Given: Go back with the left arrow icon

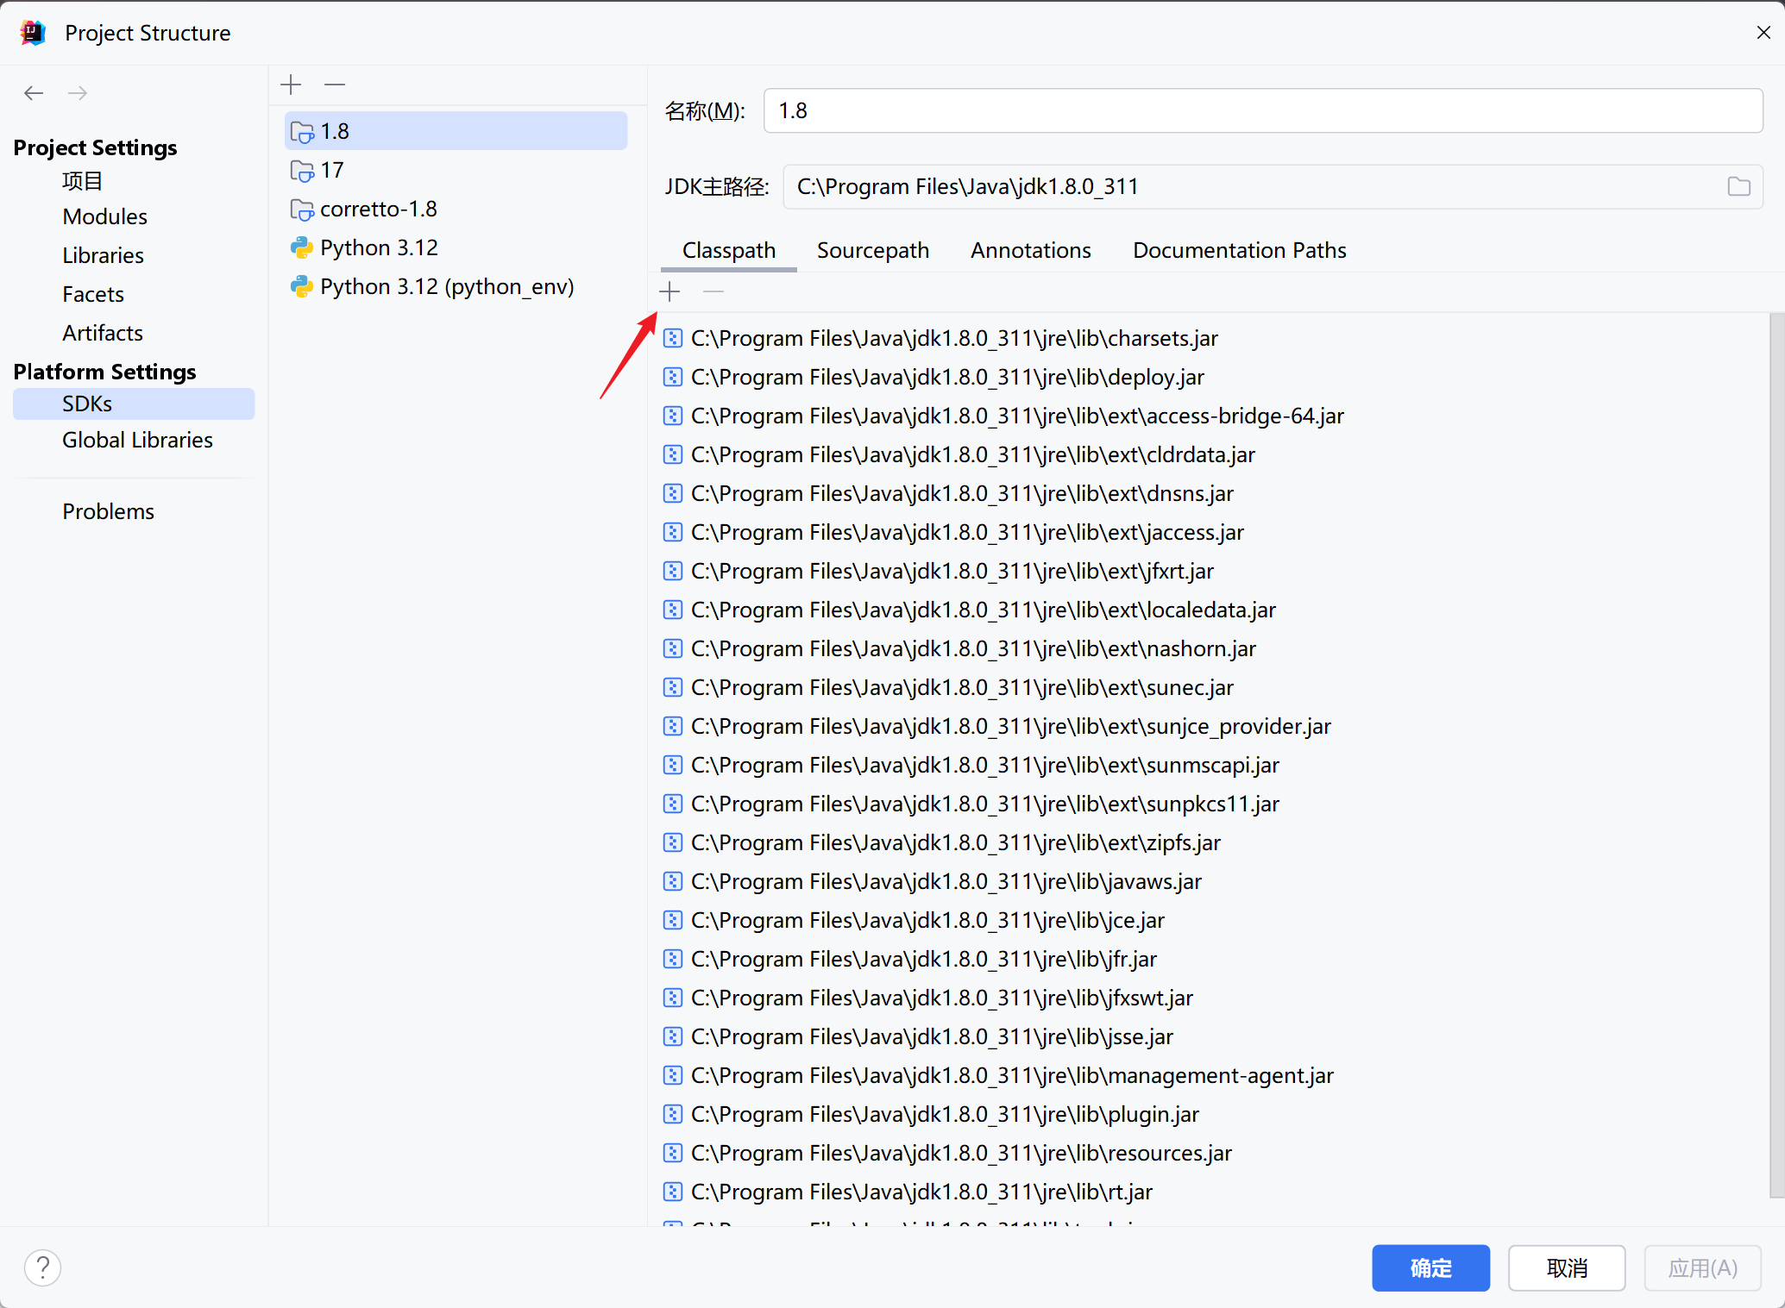Looking at the screenshot, I should [x=34, y=93].
